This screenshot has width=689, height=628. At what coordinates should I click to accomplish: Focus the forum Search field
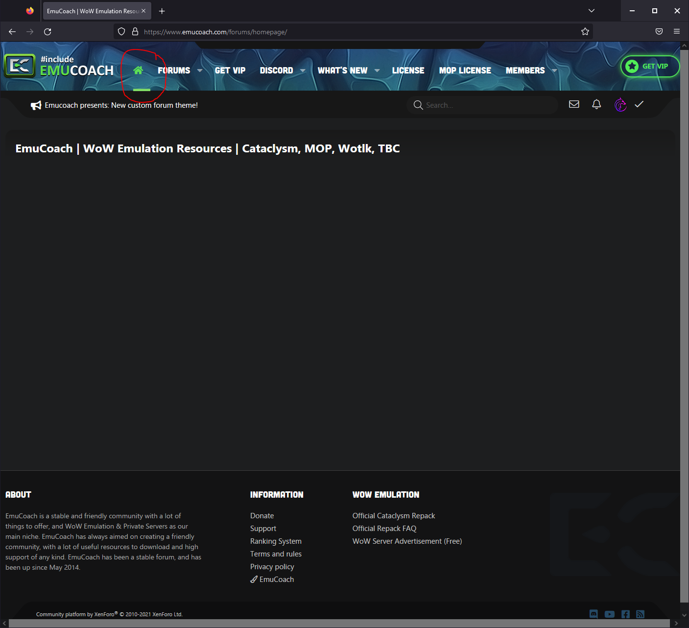coord(482,105)
